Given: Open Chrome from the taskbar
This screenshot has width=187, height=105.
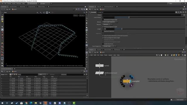Looking at the screenshot, I should pos(26,103).
